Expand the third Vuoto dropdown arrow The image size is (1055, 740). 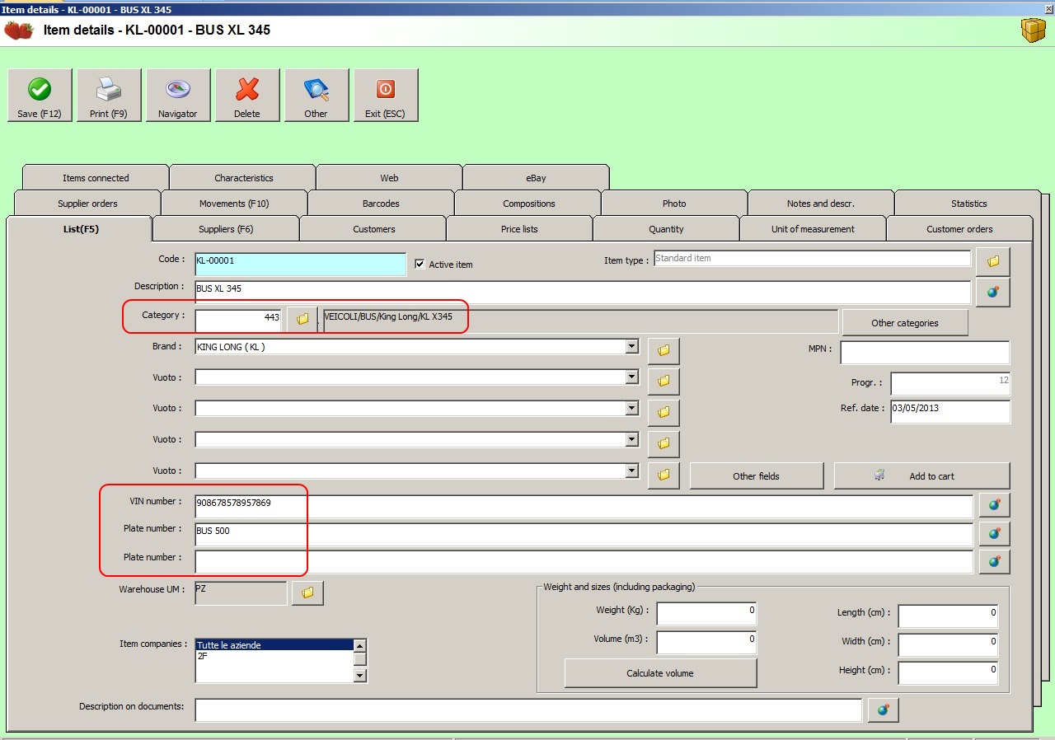(x=632, y=439)
